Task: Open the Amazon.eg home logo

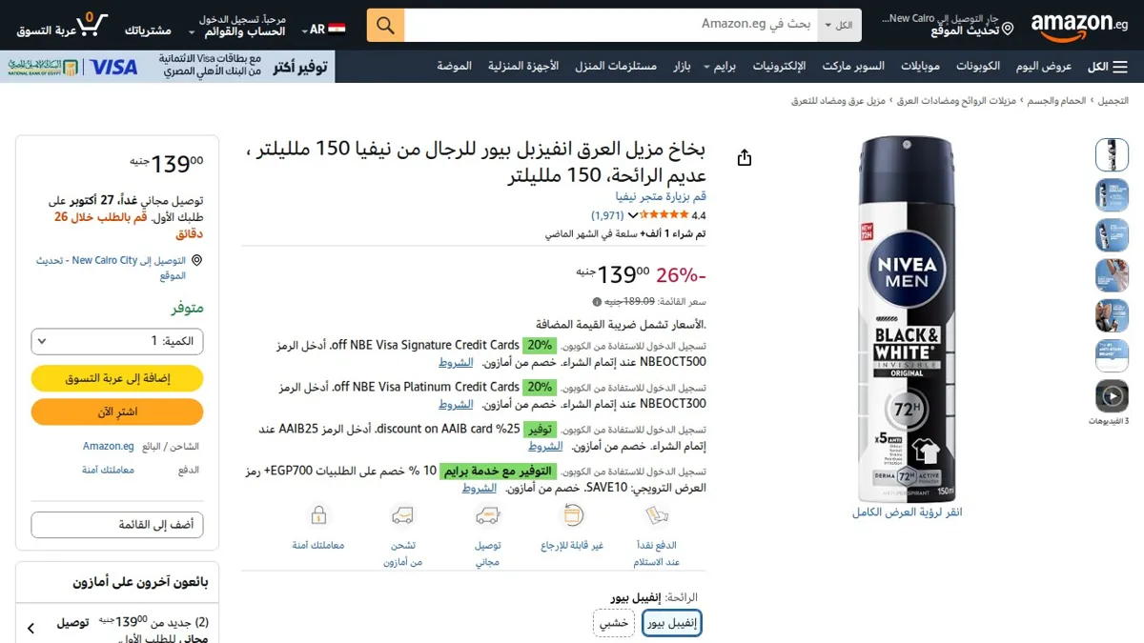Action: [1078, 26]
